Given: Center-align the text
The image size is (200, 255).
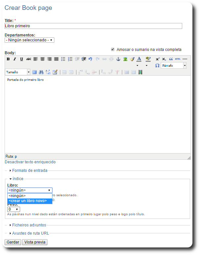Looking at the screenshot, I should click(x=43, y=59).
